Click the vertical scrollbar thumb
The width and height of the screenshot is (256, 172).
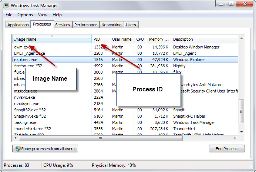pyautogui.click(x=241, y=111)
